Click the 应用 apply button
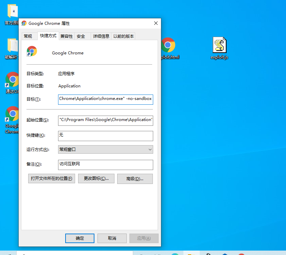The width and height of the screenshot is (286, 255). click(x=144, y=238)
